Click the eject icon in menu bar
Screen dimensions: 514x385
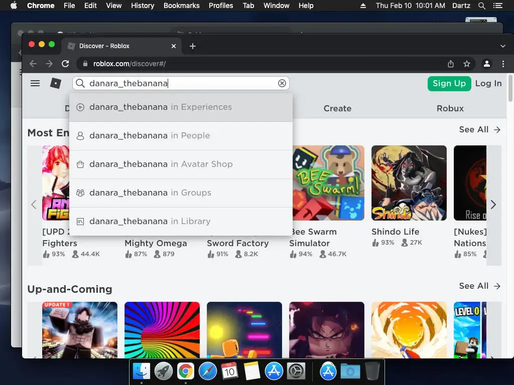(363, 6)
